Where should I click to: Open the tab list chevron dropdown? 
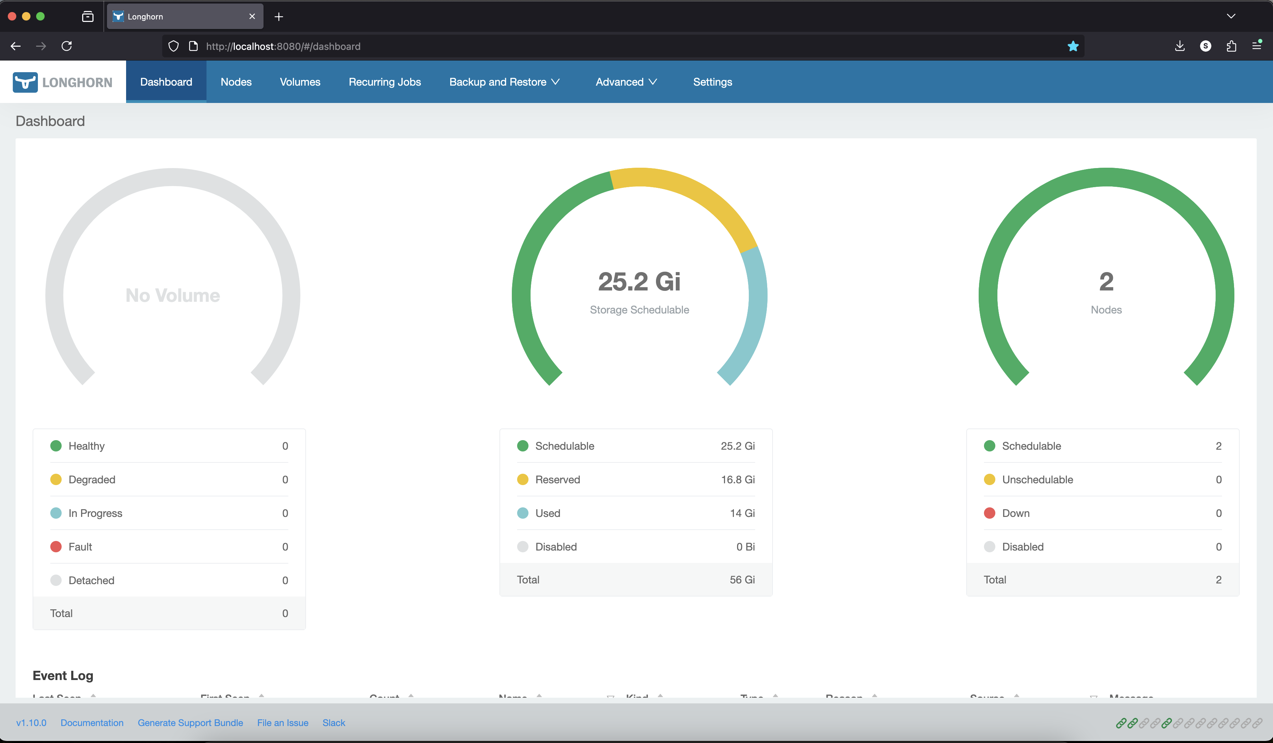pyautogui.click(x=1230, y=16)
